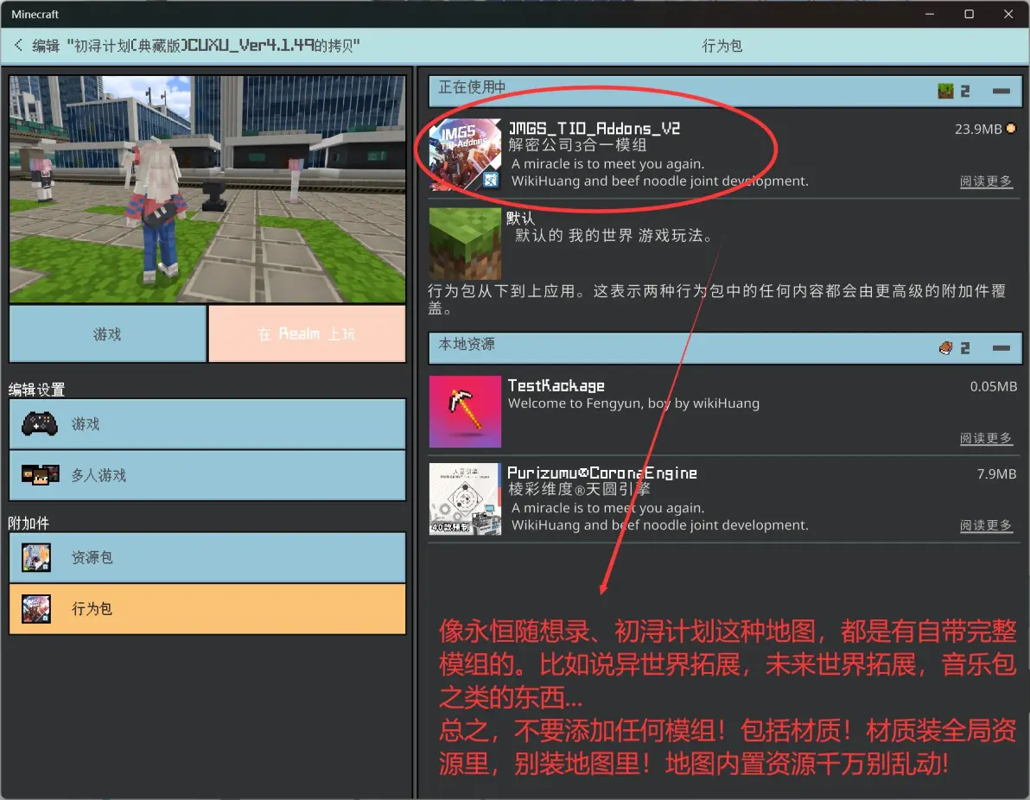Select the JMGS_TIO_Addons_V2 pack title
This screenshot has width=1030, height=800.
pyautogui.click(x=594, y=128)
